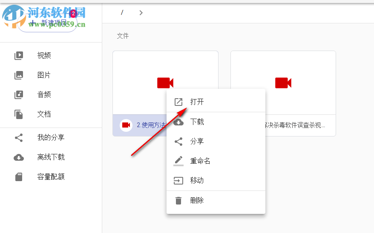Click the cloud icon beside 下载
Viewport: 374px width, 233px height.
point(178,122)
